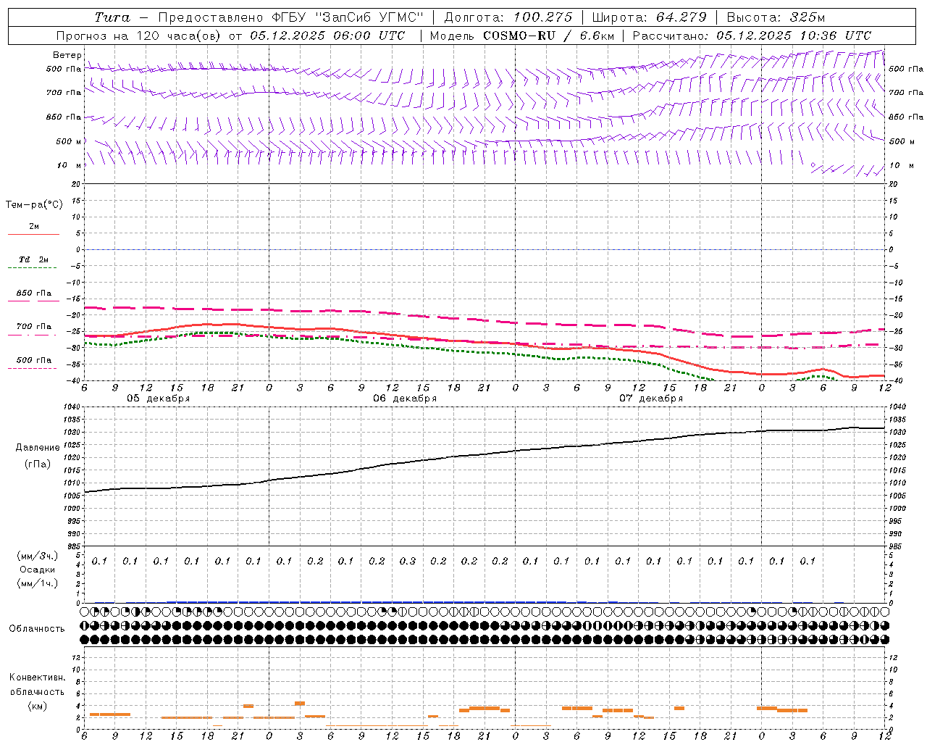Click the "06 декабря" date label
The width and height of the screenshot is (927, 742).
pyautogui.click(x=405, y=399)
